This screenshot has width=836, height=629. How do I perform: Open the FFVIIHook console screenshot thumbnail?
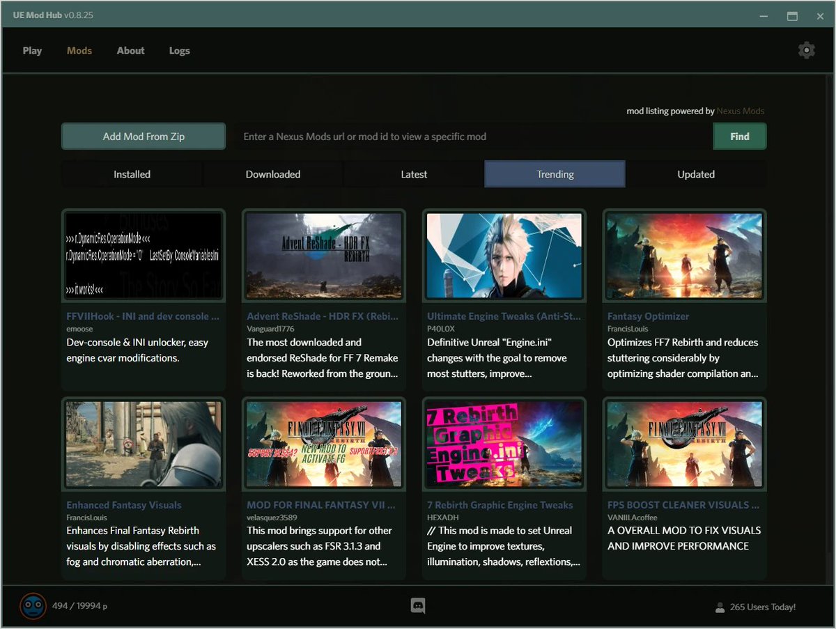point(143,255)
